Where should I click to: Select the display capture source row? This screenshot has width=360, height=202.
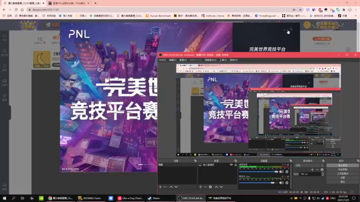[218, 165]
